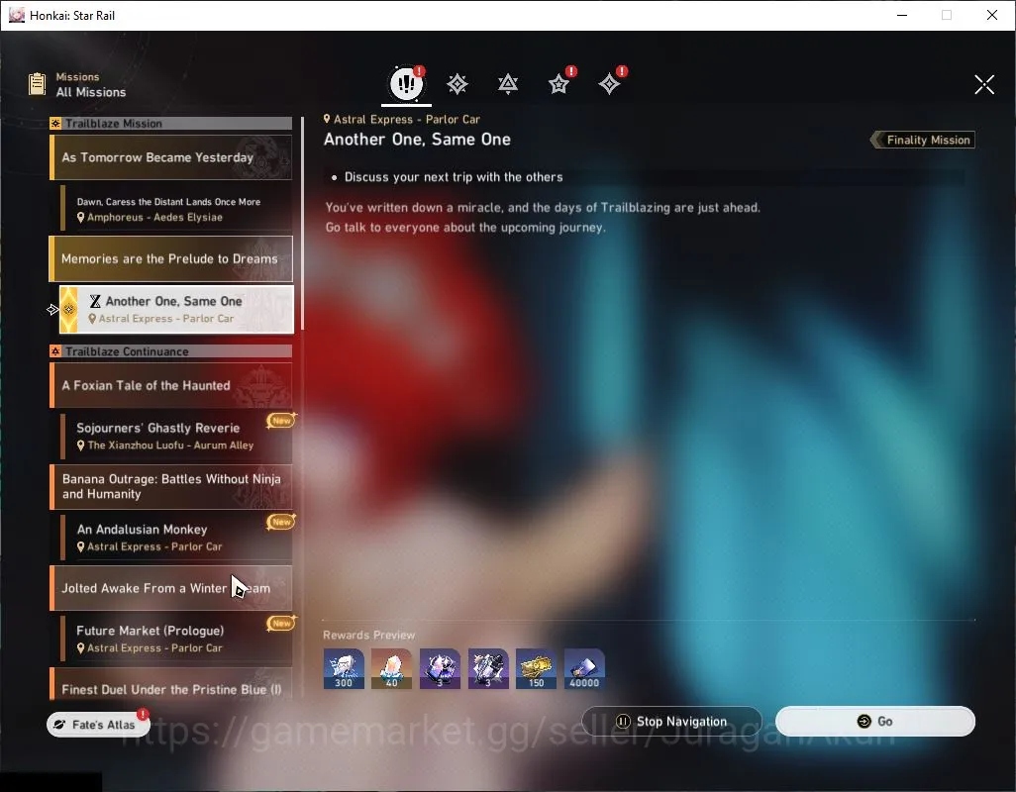
Task: Select Sojourners' Ghastly Reverie mission
Action: (176, 436)
